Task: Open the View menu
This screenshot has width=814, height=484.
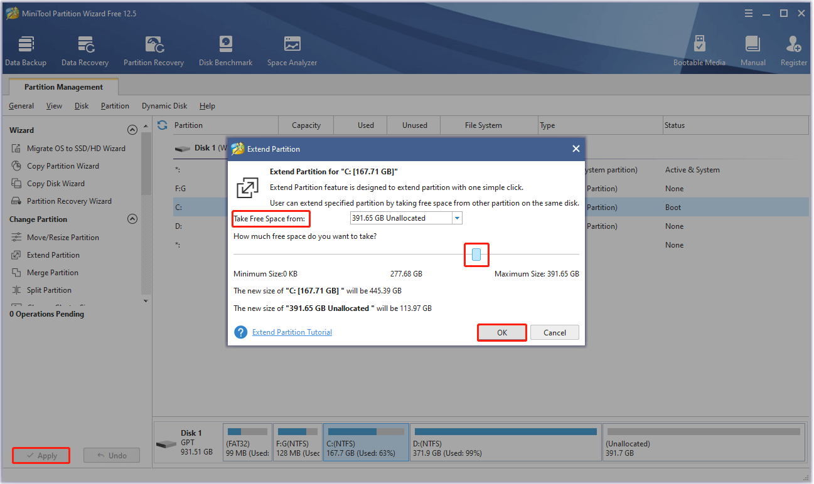Action: [54, 106]
